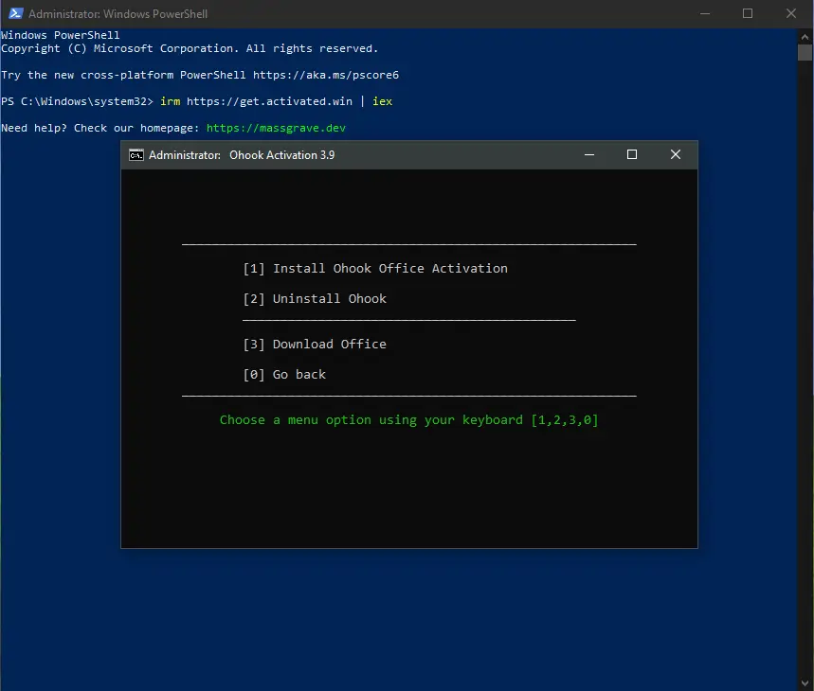Image resolution: width=814 pixels, height=691 pixels.
Task: Click the green 'Choose a menu option' prompt
Action: click(408, 420)
